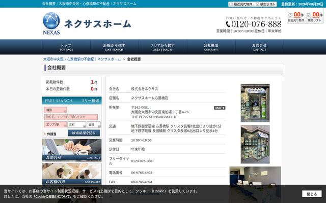The height and width of the screenshot is (203, 326).
Task: Expand the 面積 dropdown
Action: [x=94, y=124]
